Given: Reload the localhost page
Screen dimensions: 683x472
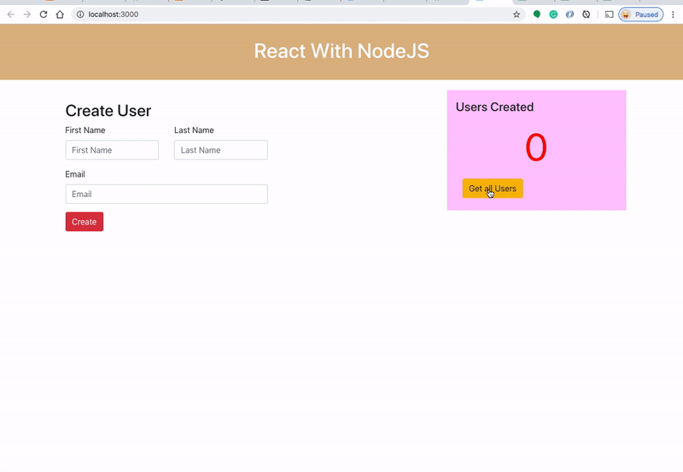Looking at the screenshot, I should tap(44, 15).
